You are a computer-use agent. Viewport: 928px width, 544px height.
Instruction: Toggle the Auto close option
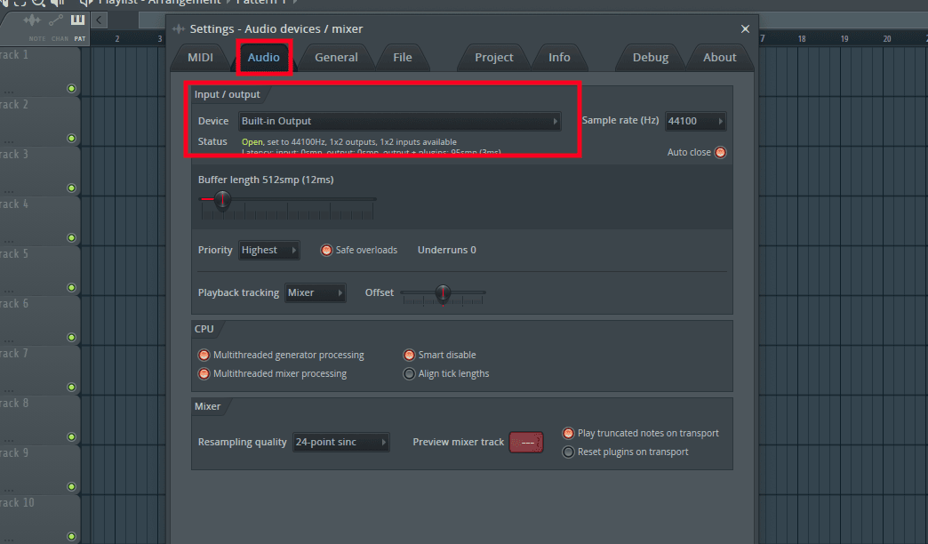coord(720,152)
